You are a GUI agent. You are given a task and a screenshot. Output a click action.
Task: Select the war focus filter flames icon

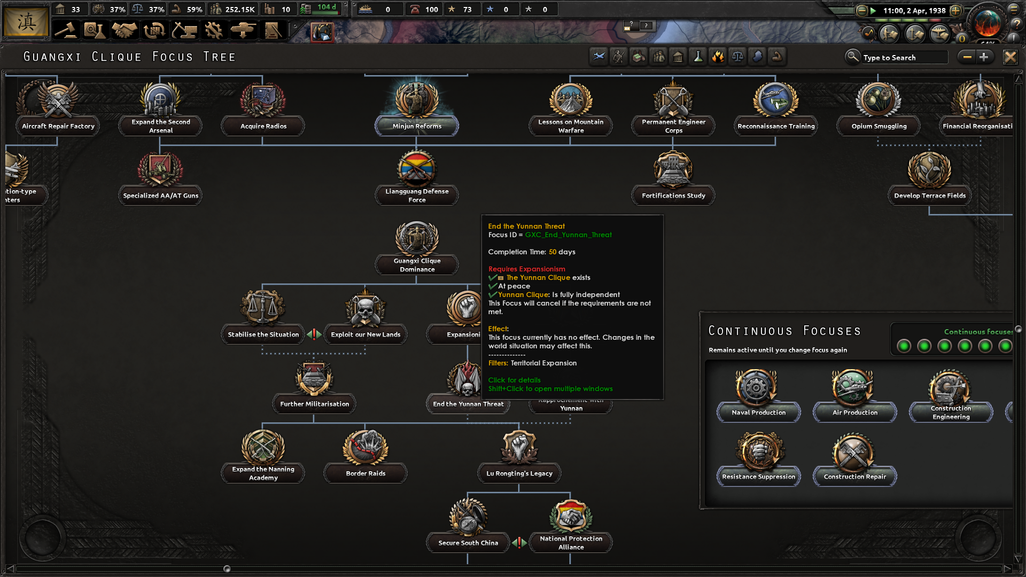click(718, 57)
